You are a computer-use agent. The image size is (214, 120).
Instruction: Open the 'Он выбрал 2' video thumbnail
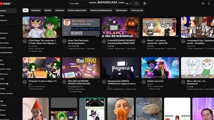[x=198, y=27]
